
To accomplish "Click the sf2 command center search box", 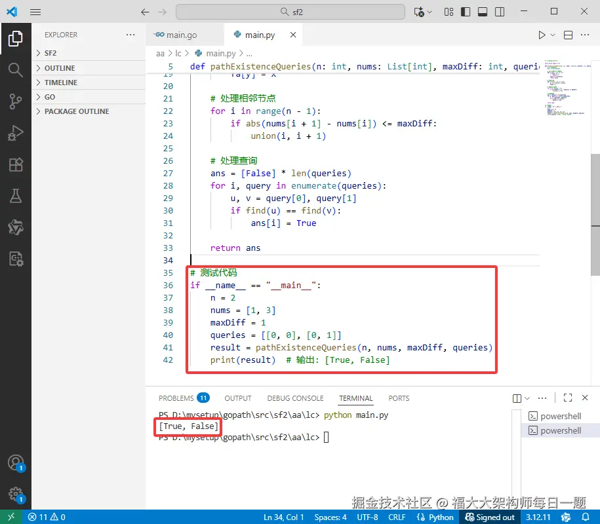I will point(290,12).
